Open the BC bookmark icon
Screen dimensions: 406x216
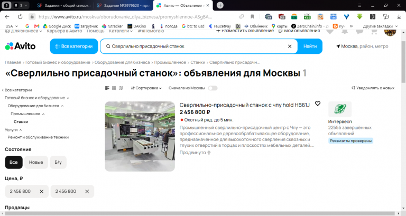pos(238,26)
